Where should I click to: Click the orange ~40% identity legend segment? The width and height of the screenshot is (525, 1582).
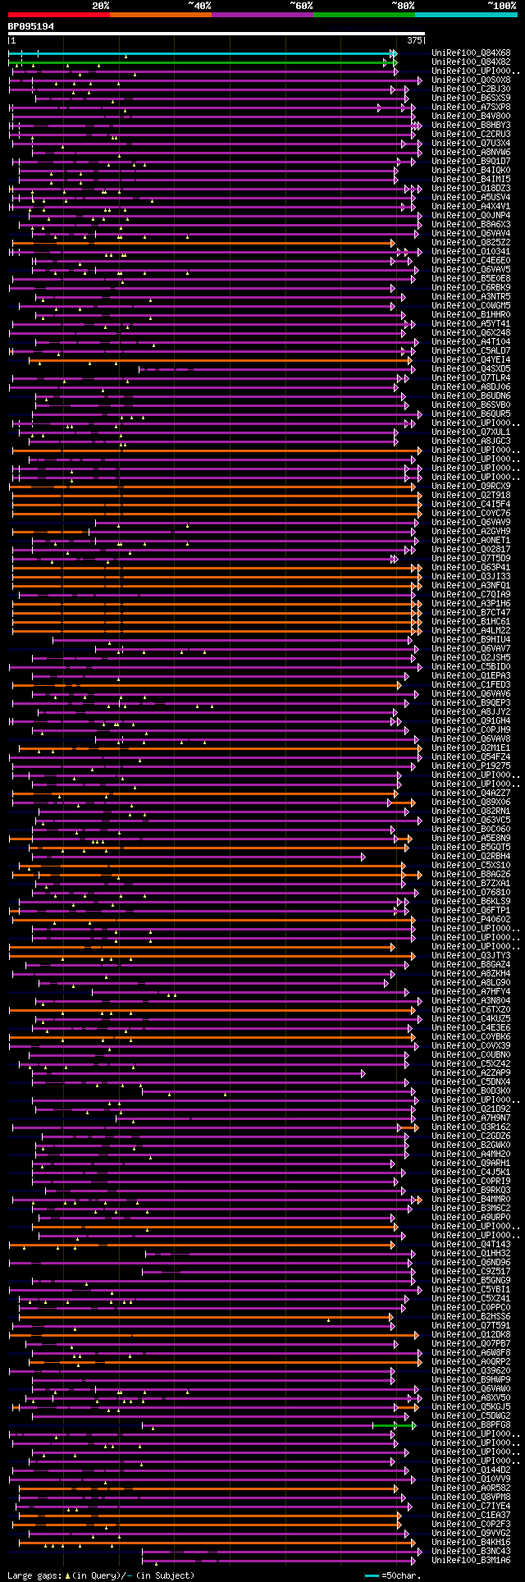(161, 14)
